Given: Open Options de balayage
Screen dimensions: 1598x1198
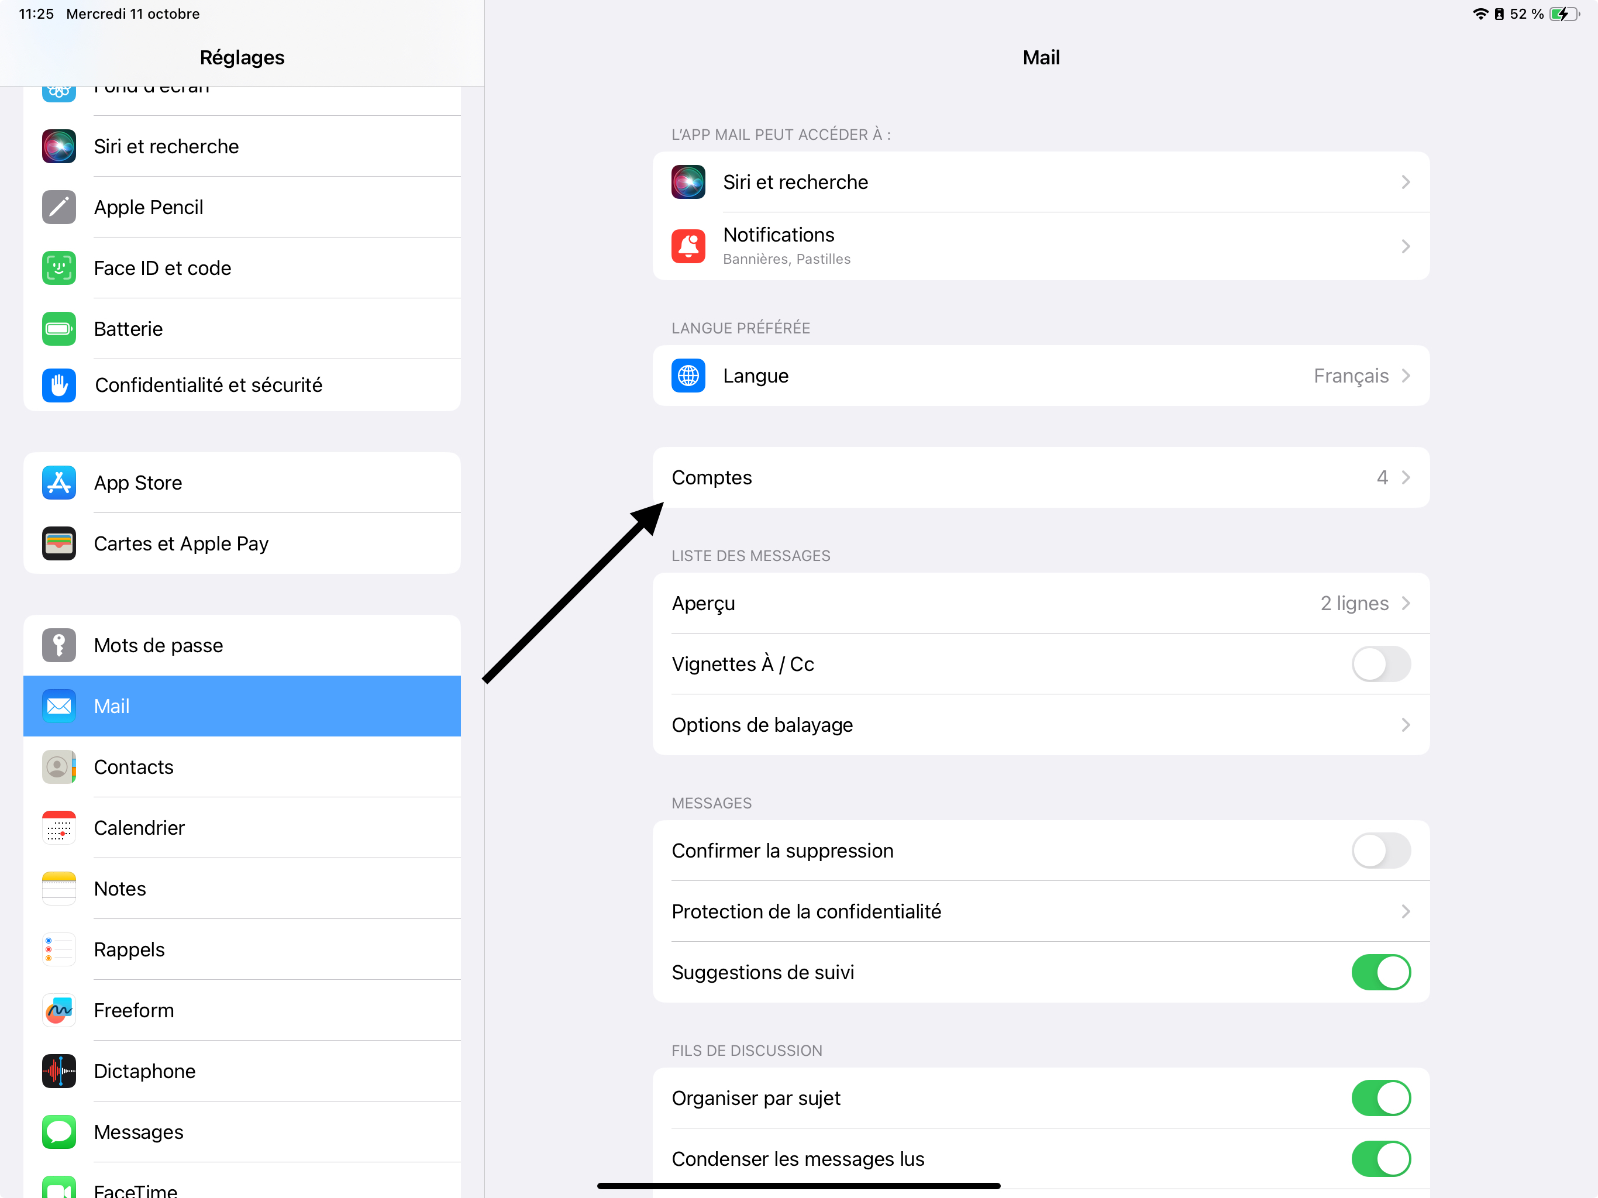Looking at the screenshot, I should click(x=1041, y=725).
